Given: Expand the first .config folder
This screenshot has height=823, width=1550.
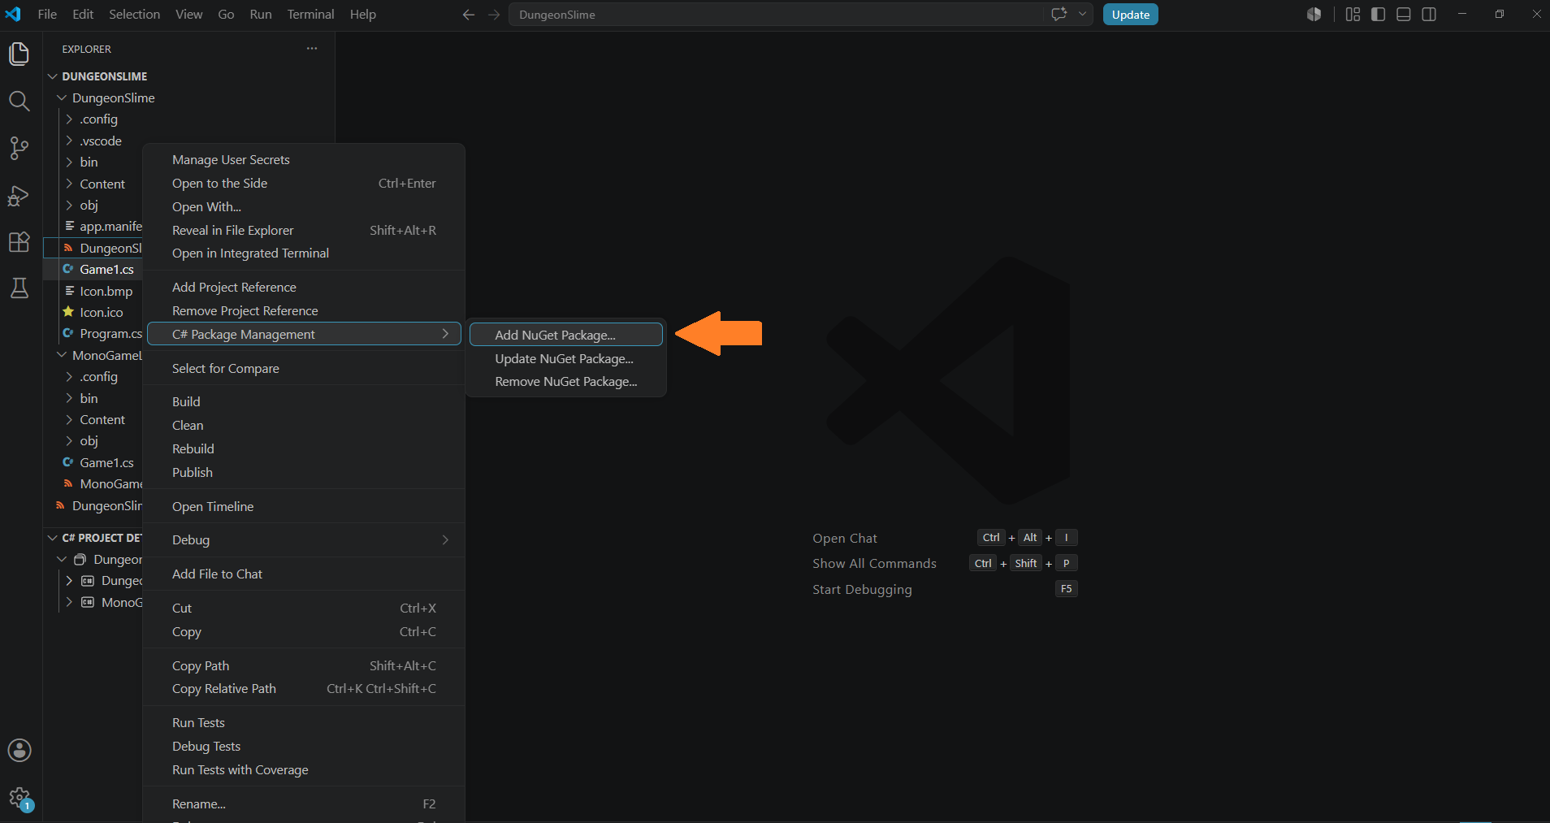Looking at the screenshot, I should (69, 119).
